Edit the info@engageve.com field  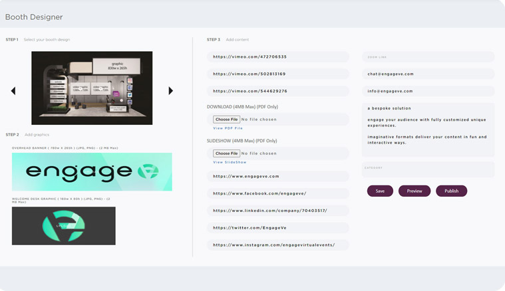click(x=428, y=91)
